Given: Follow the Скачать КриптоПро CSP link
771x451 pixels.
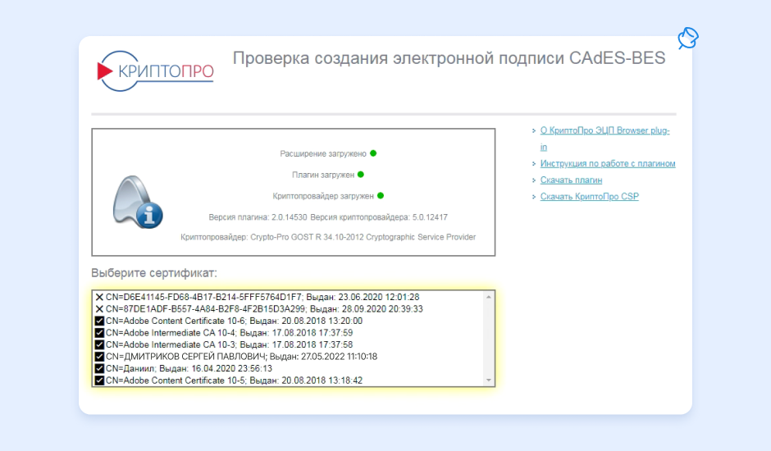Looking at the screenshot, I should [589, 197].
